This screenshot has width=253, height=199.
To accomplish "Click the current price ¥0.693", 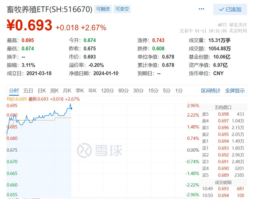I will tap(29, 25).
